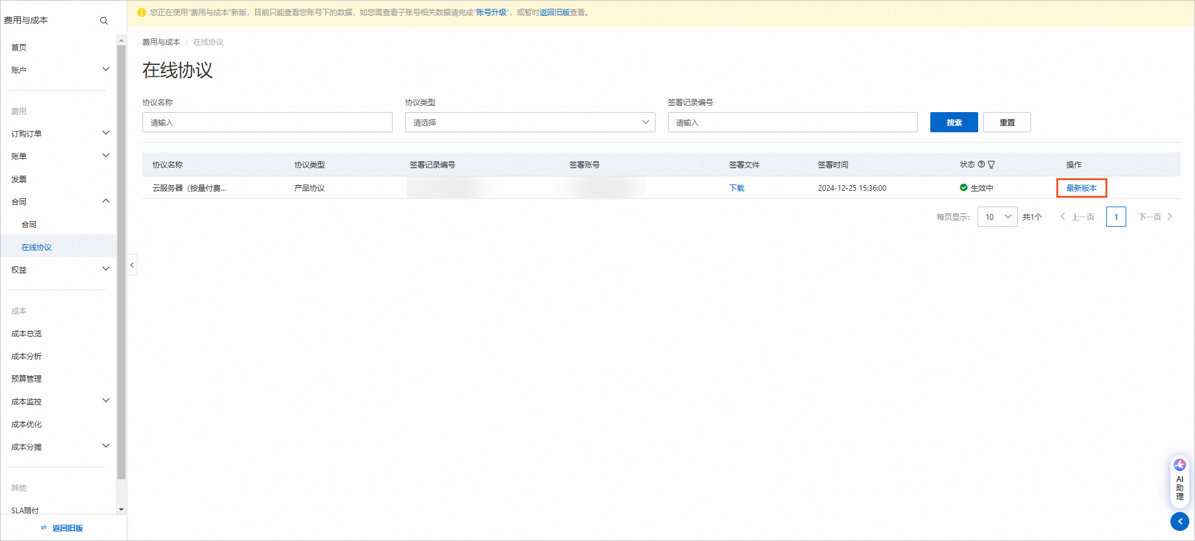The image size is (1195, 541).
Task: Select 在线协议 in the sidebar
Action: pos(37,247)
